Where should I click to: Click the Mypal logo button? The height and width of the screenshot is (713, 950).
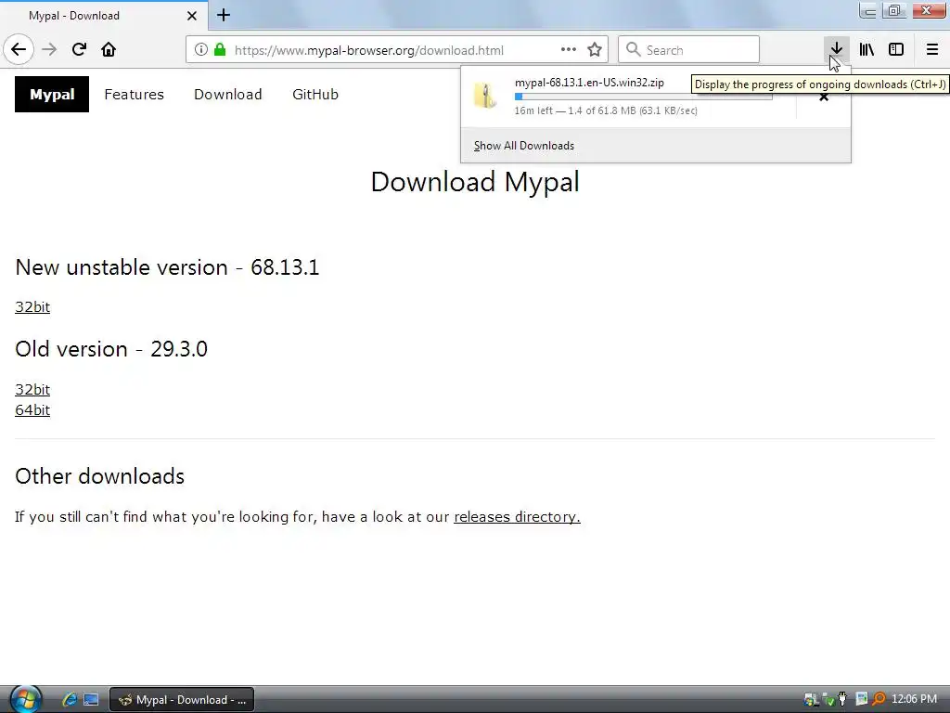(x=52, y=94)
